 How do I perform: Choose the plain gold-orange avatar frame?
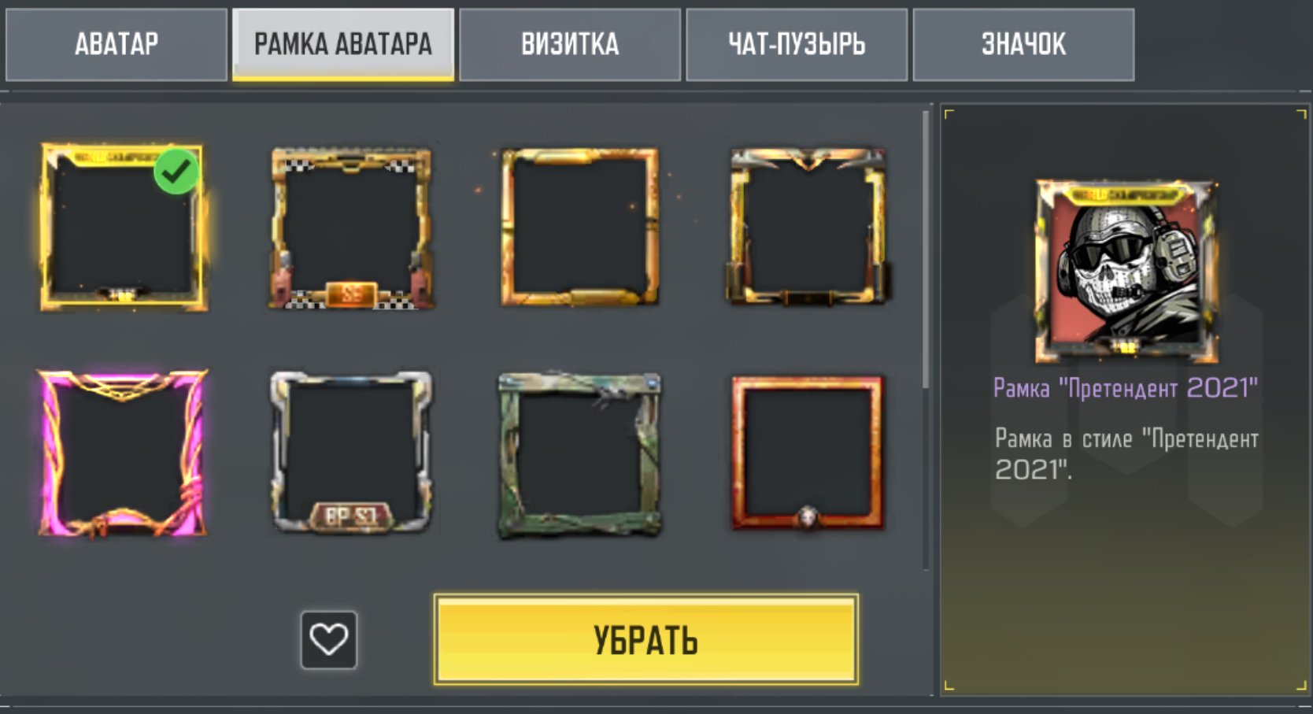(580, 227)
